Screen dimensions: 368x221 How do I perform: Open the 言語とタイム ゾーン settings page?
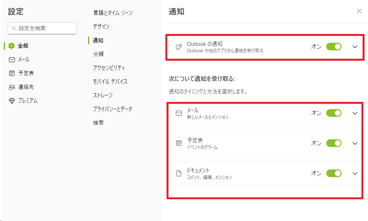[113, 13]
